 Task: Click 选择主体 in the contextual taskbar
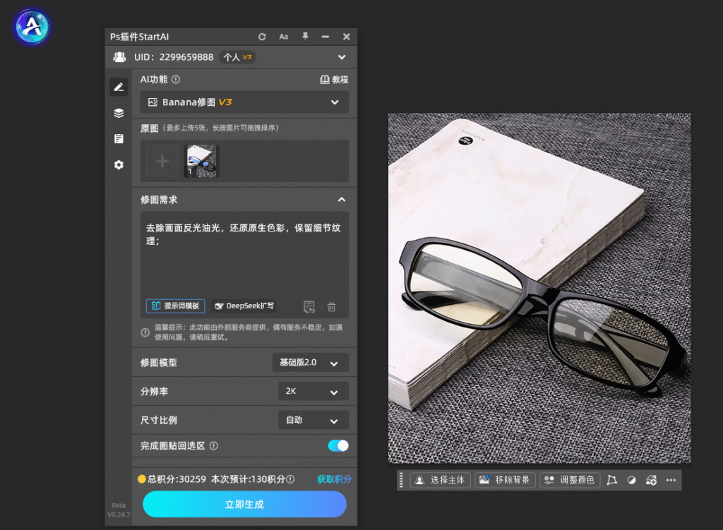click(x=441, y=480)
